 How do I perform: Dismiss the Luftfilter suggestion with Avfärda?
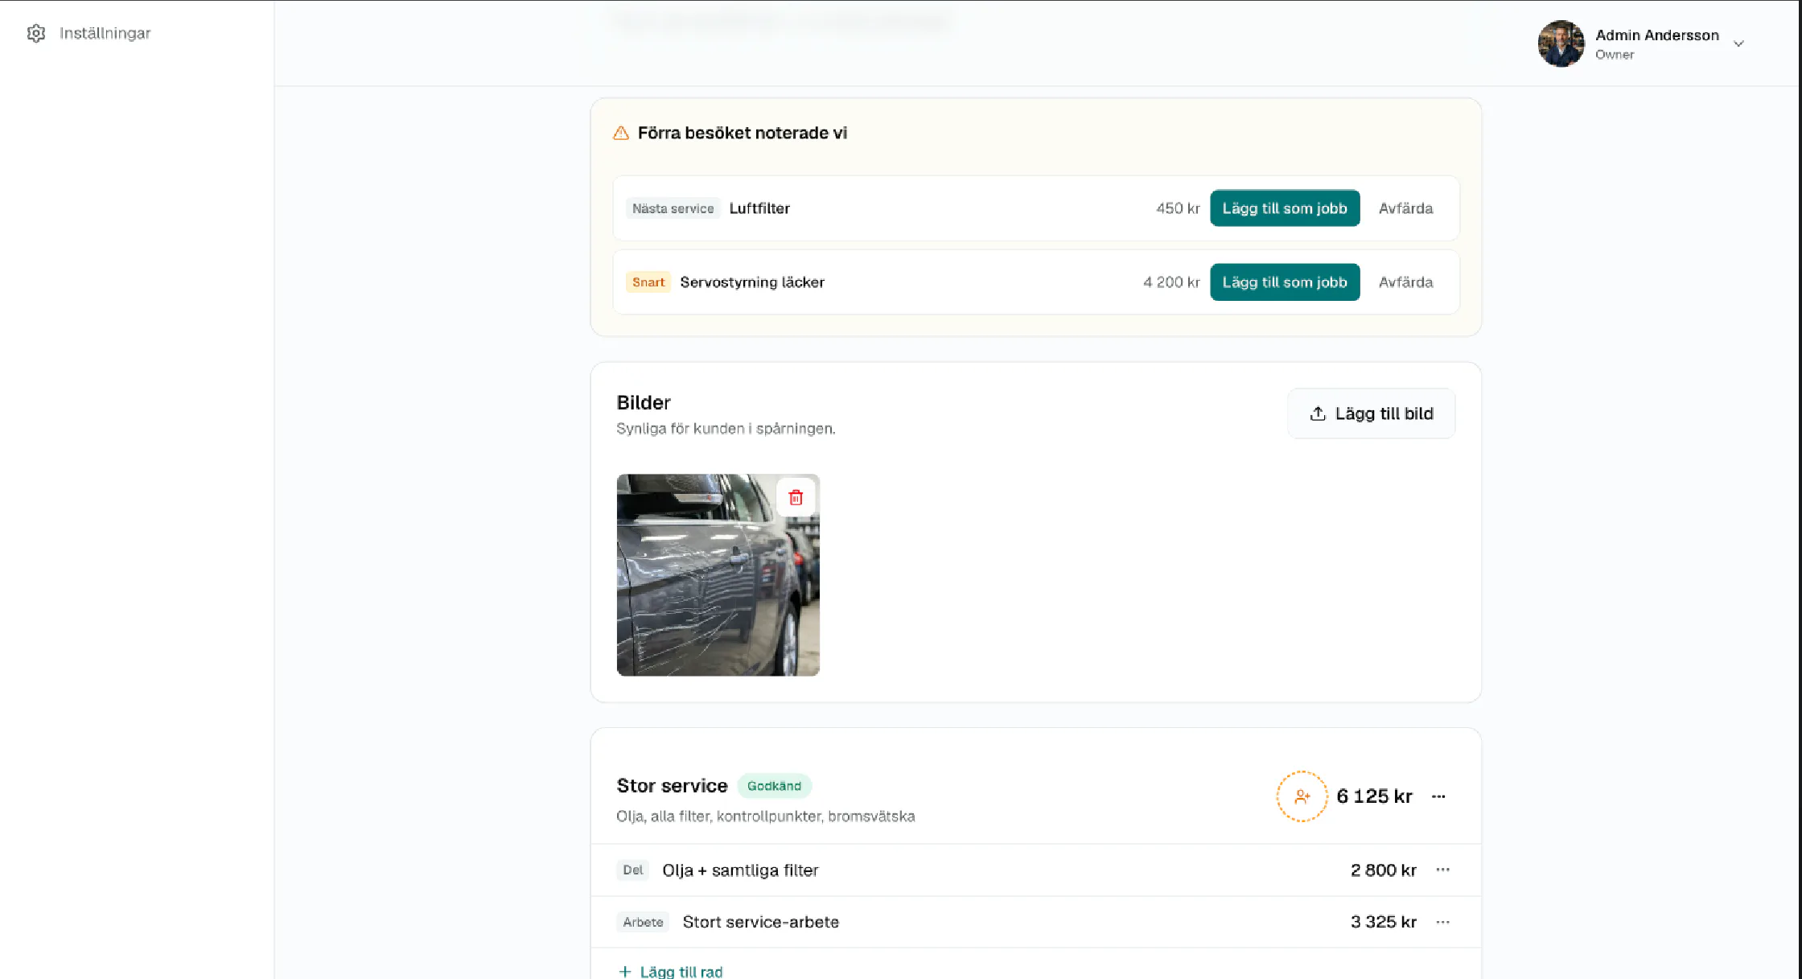pos(1405,208)
